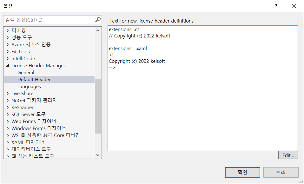This screenshot has height=184, width=304.
Task: Click the 'extensions: .cs' line
Action: click(124, 30)
